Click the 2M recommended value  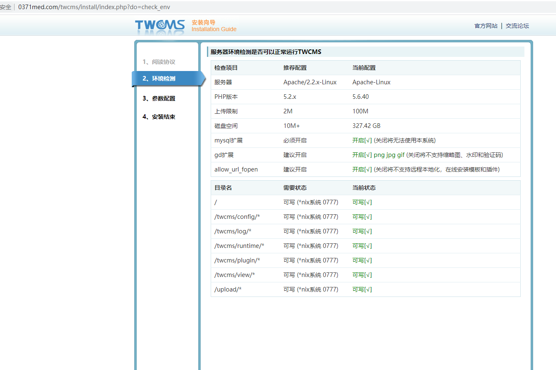tap(288, 111)
